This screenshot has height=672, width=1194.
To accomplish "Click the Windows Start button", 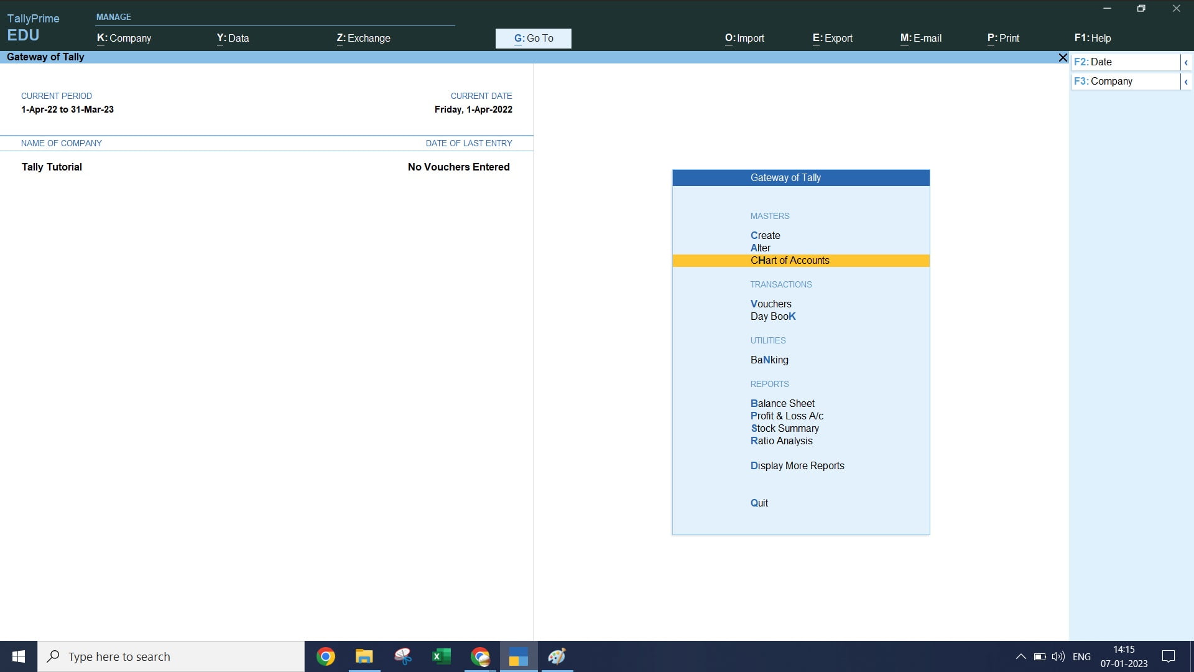I will coord(18,656).
